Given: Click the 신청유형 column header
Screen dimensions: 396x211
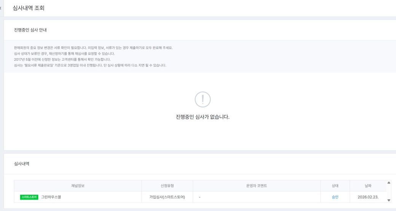Looking at the screenshot, I should click(x=167, y=186).
